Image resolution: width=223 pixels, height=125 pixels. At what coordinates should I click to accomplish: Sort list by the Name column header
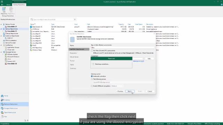point(33,24)
